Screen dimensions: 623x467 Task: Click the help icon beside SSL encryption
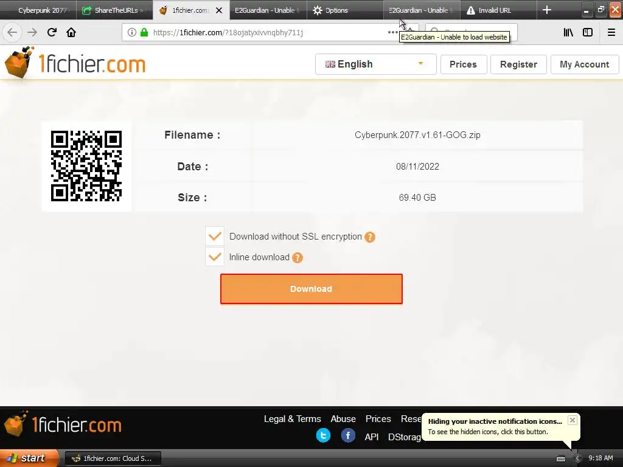pos(369,237)
